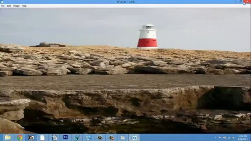Show hidden system tray icons
The height and width of the screenshot is (141, 251).
pyautogui.click(x=215, y=137)
